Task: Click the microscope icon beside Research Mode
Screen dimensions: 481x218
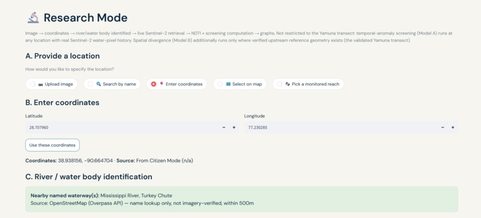Action: click(33, 18)
